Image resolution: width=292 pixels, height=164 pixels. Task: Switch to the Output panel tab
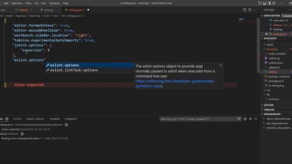click(17, 119)
